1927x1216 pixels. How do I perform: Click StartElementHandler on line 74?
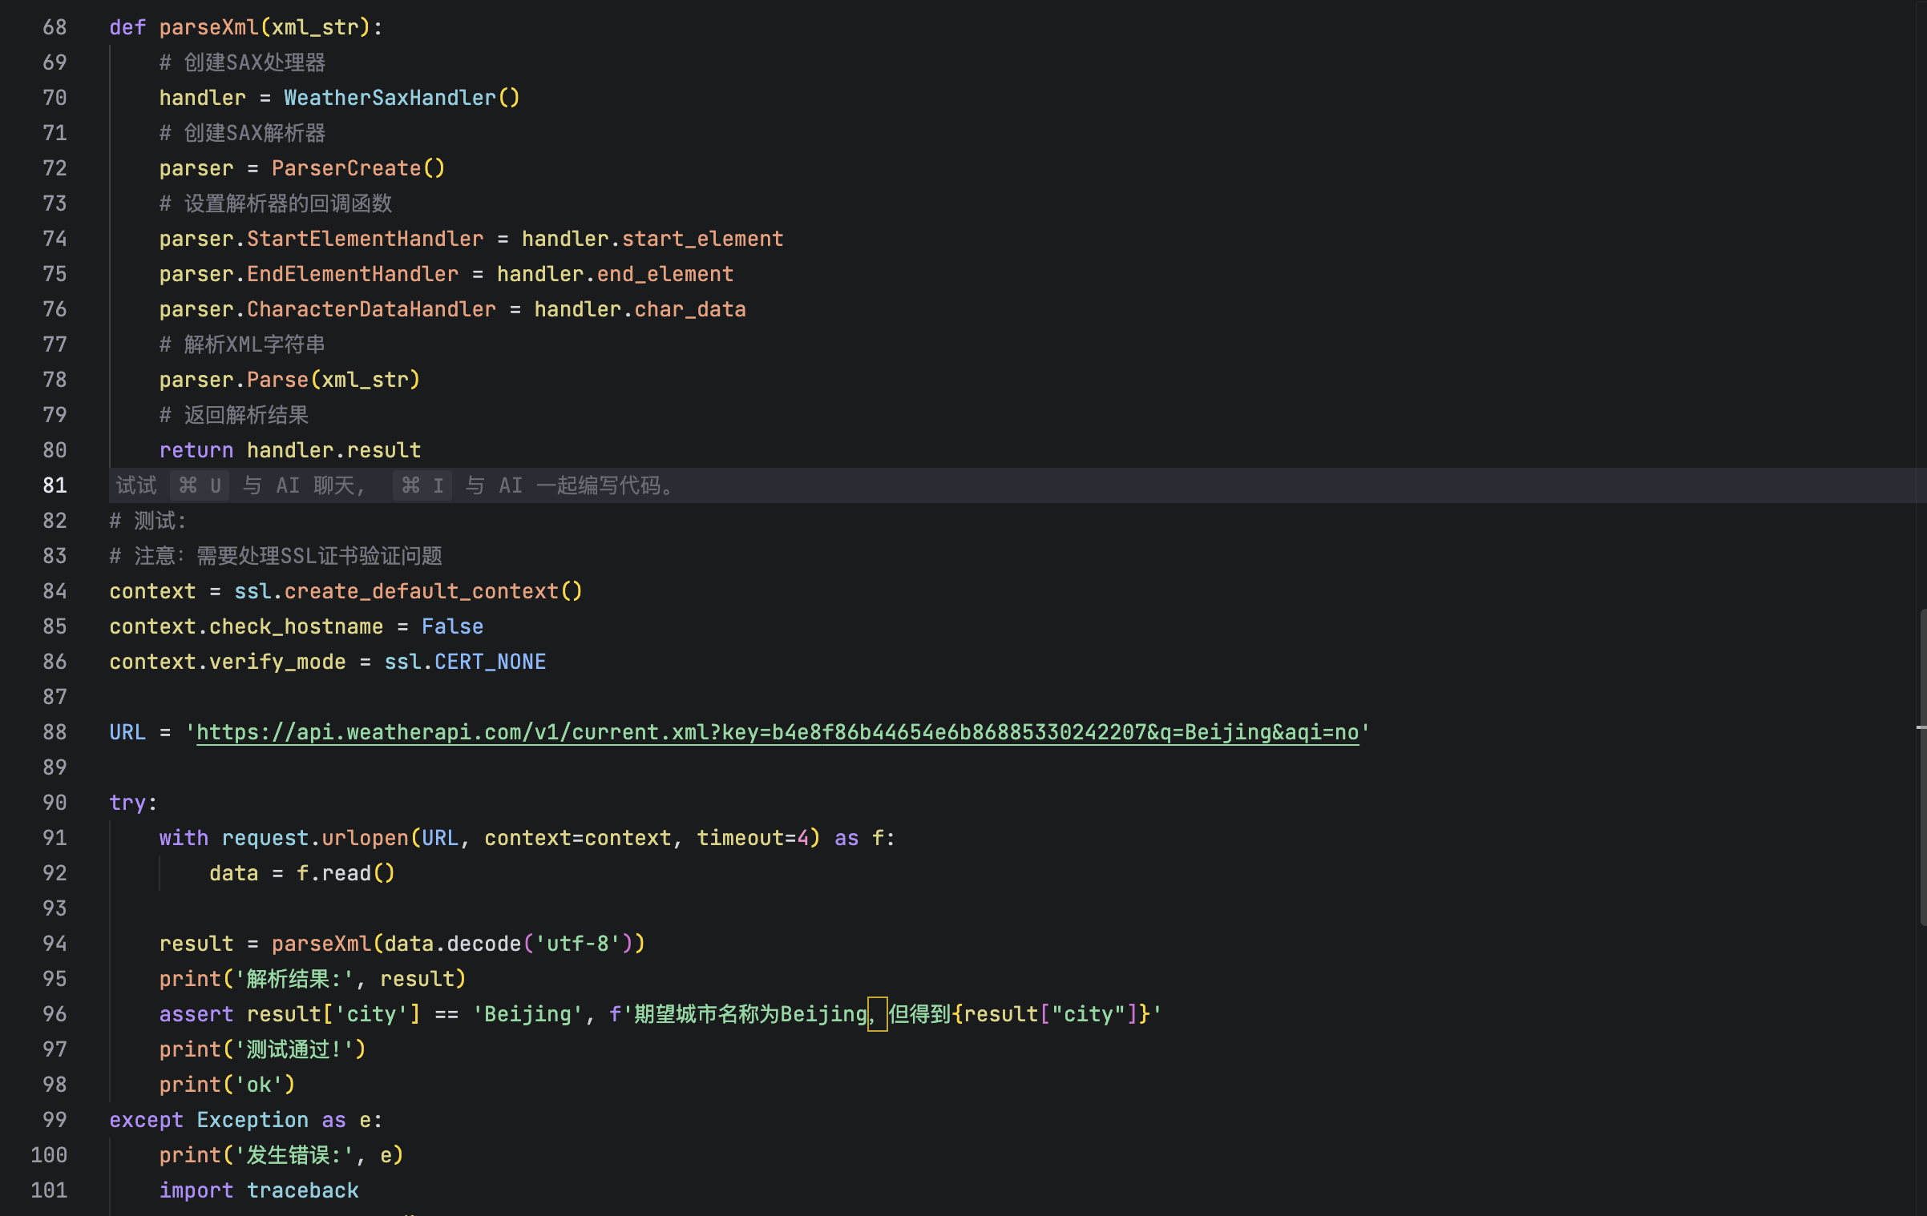[366, 239]
